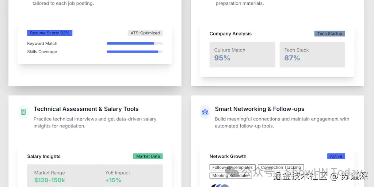This screenshot has width=374, height=187.
Task: Click the Market Data badge
Action: [148, 156]
